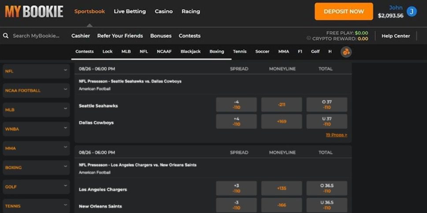Click Los Angeles Chargers vs. New Orleans Saints title
This screenshot has height=213, width=427.
(137, 165)
